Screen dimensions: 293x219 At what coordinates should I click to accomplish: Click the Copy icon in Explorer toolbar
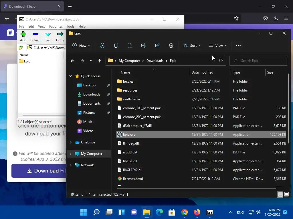pos(116,45)
